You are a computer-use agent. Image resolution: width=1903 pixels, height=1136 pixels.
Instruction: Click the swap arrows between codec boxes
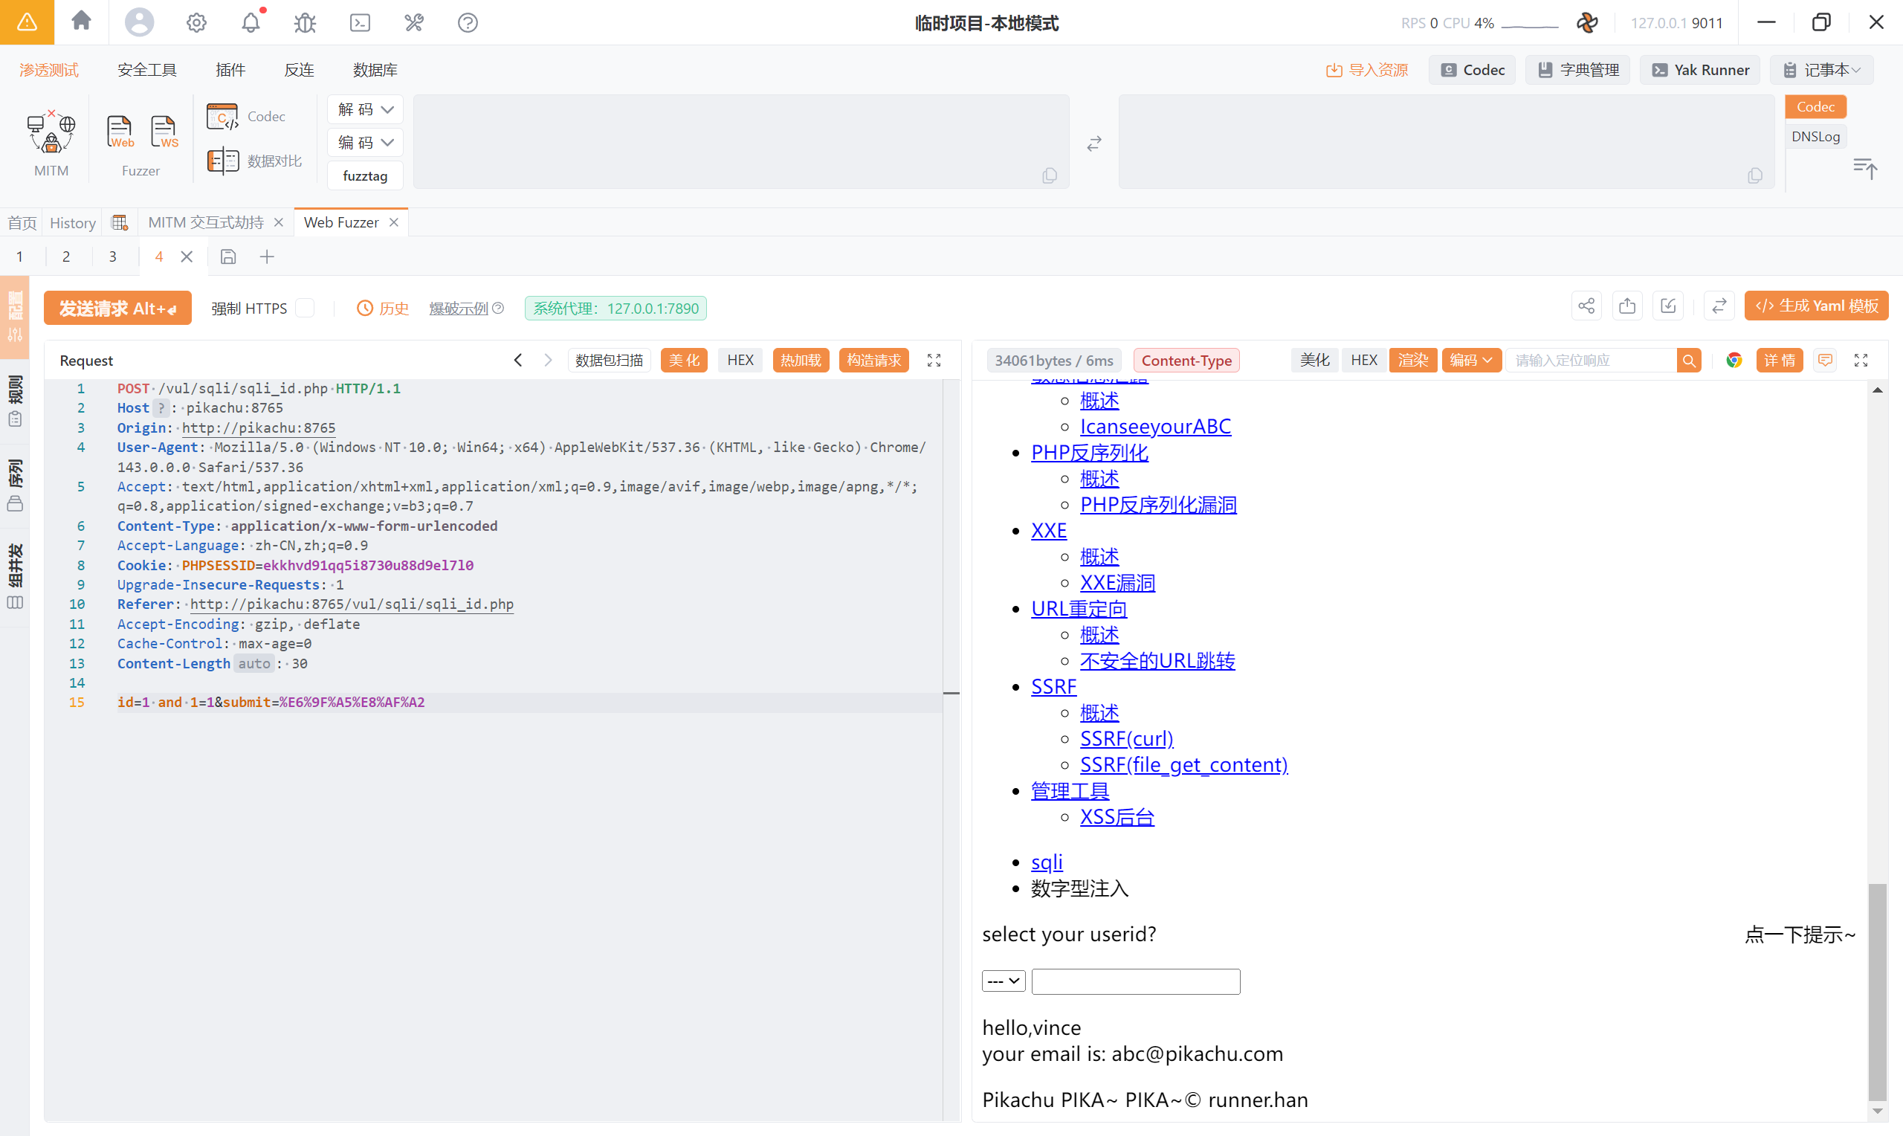[x=1093, y=143]
